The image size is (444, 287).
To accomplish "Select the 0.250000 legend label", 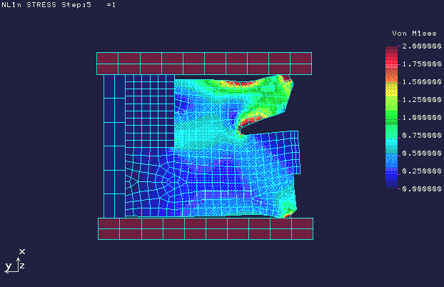I will [x=420, y=171].
